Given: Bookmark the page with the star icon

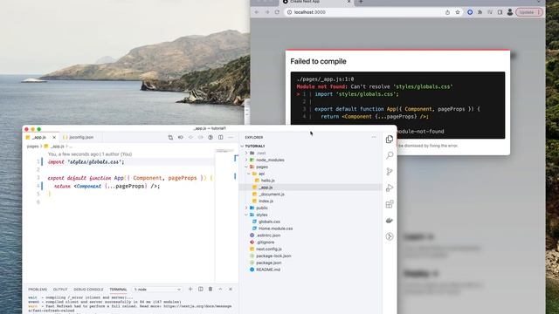Looking at the screenshot, I should (x=458, y=12).
